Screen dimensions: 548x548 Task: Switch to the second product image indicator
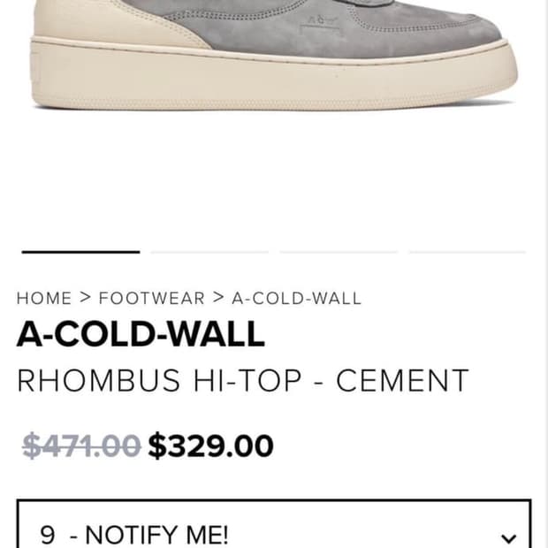tap(209, 252)
